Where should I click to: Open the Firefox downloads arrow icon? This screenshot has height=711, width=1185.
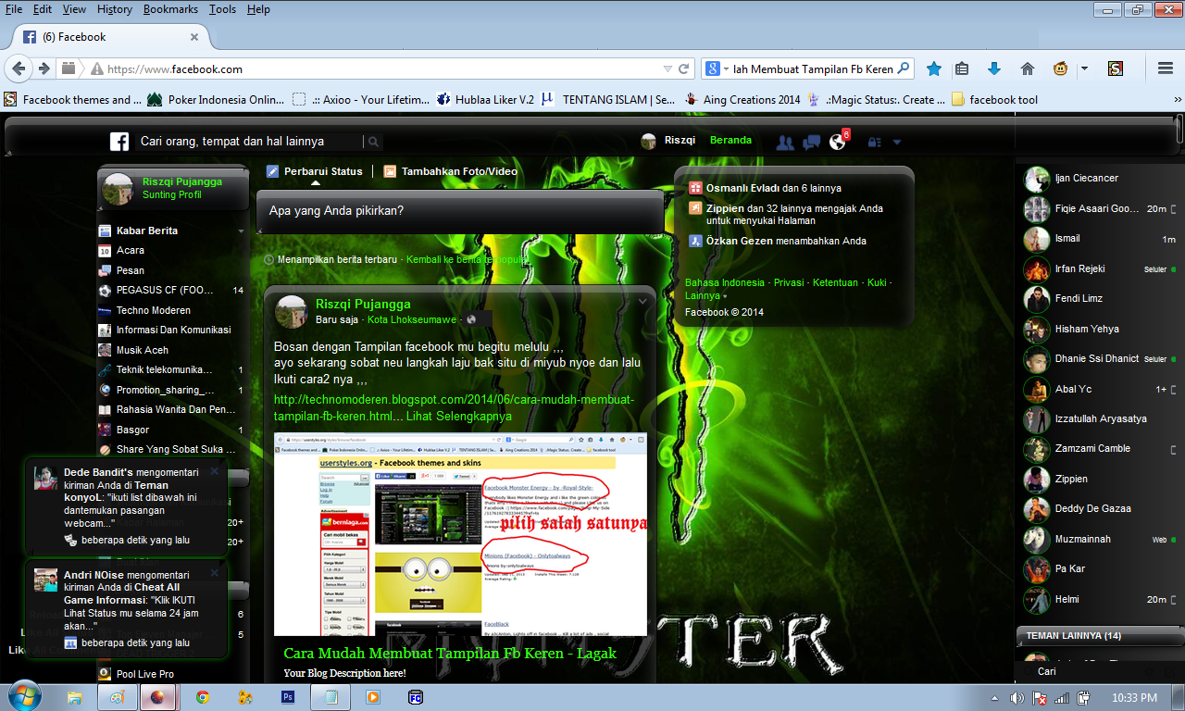pyautogui.click(x=994, y=69)
